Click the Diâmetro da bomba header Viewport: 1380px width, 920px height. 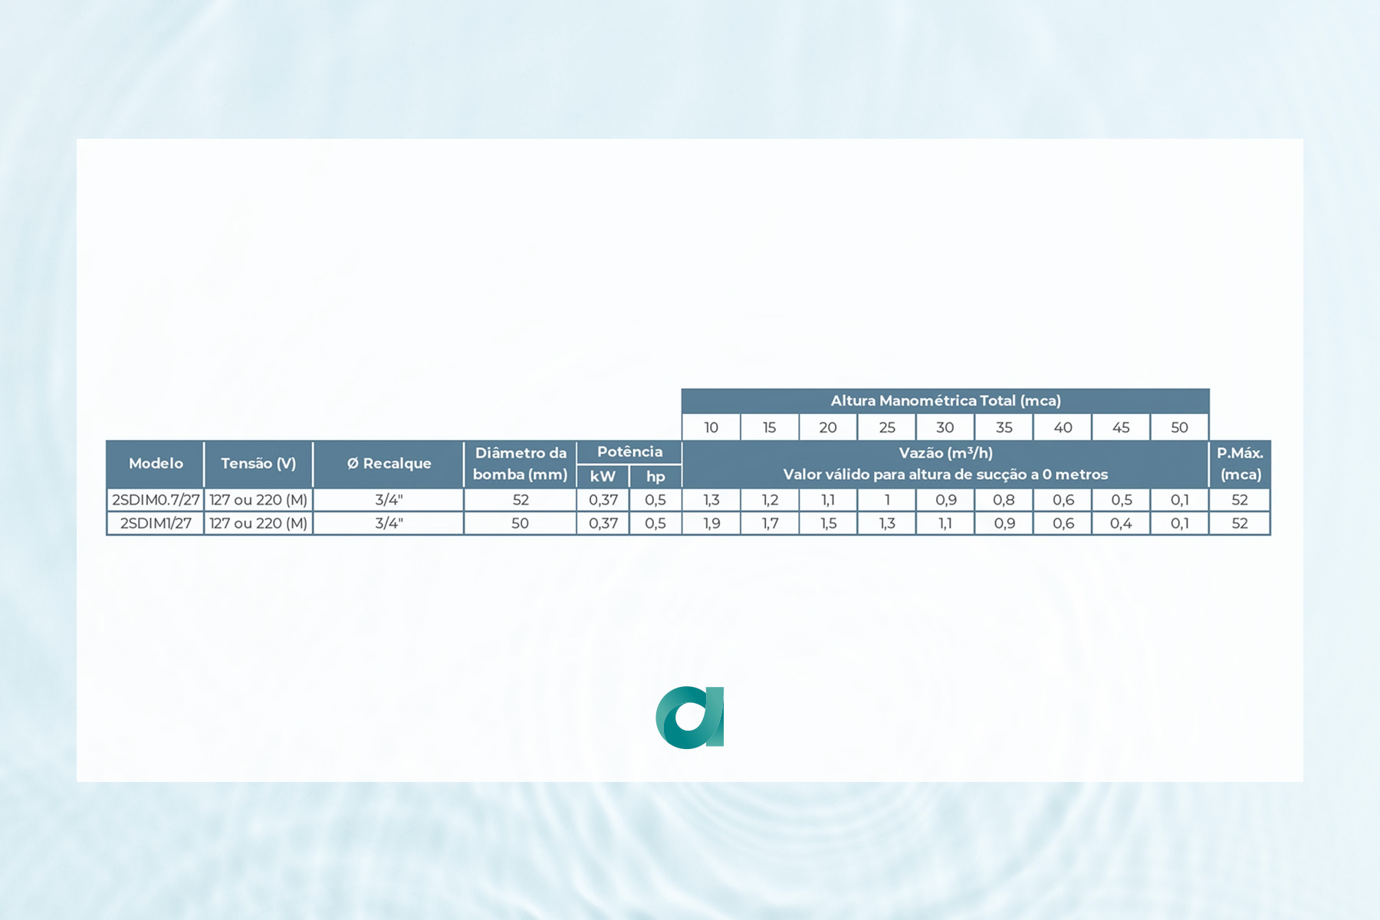tap(520, 463)
